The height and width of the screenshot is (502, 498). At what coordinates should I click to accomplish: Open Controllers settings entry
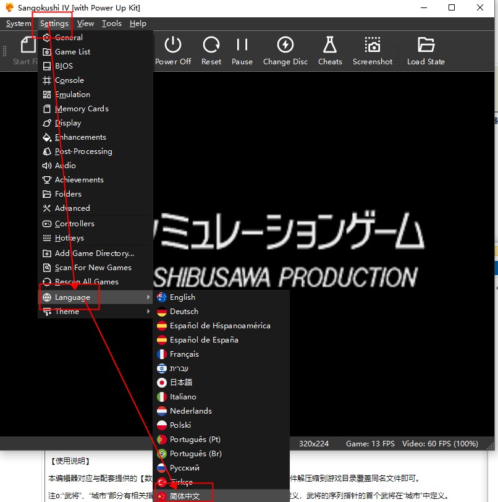click(95, 223)
